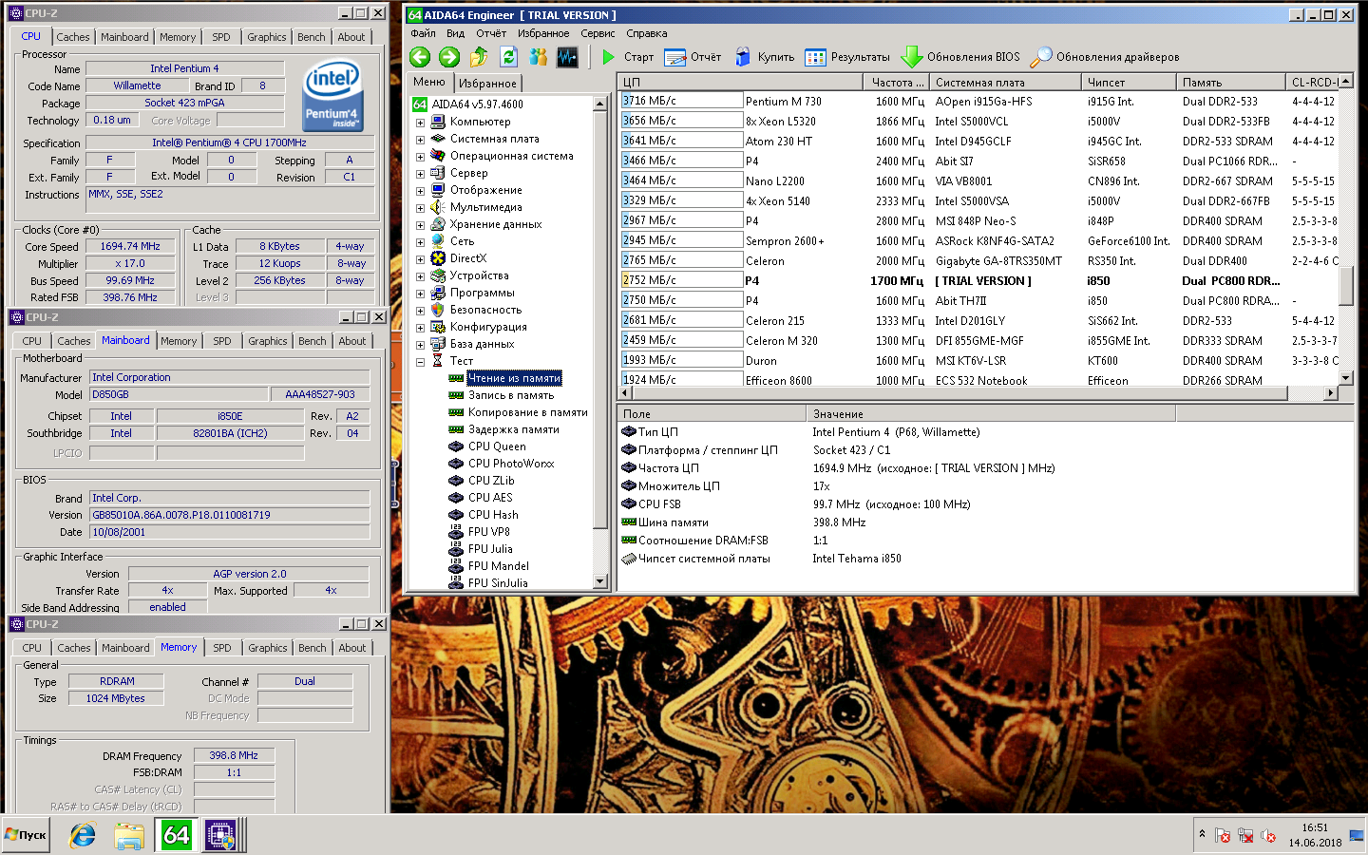Image resolution: width=1368 pixels, height=855 pixels.
Task: Expand the Системная плата tree node
Action: 420,139
